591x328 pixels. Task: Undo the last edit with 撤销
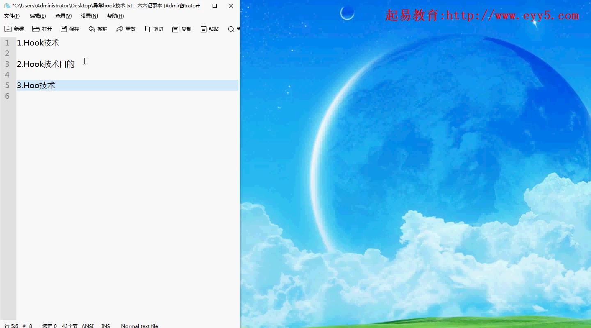click(98, 29)
